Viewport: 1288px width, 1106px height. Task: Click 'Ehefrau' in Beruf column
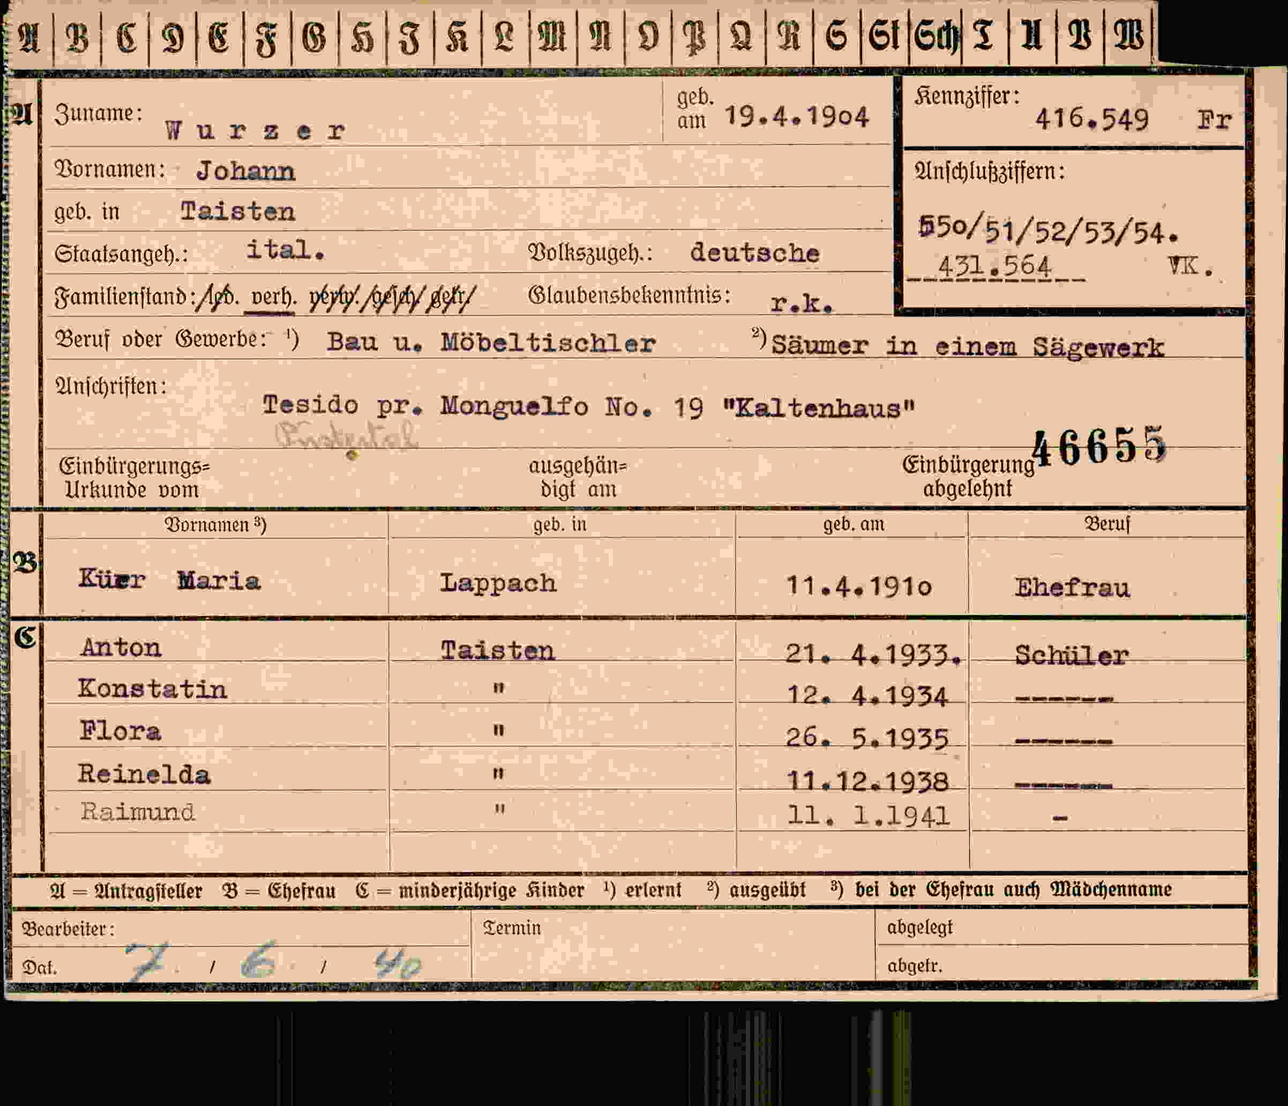1072,588
